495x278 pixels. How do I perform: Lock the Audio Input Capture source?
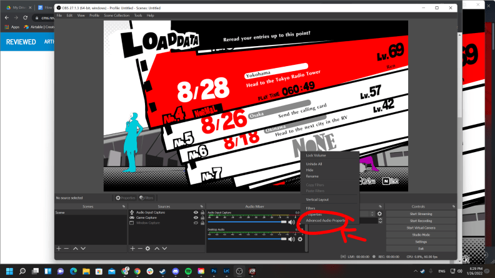202,213
